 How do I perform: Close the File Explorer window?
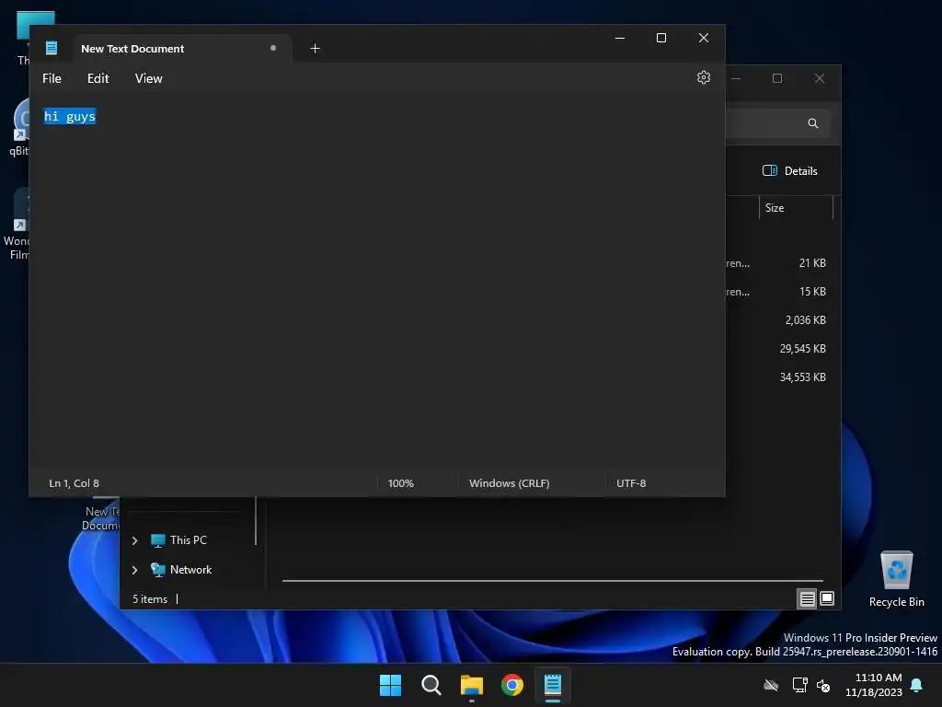[820, 79]
